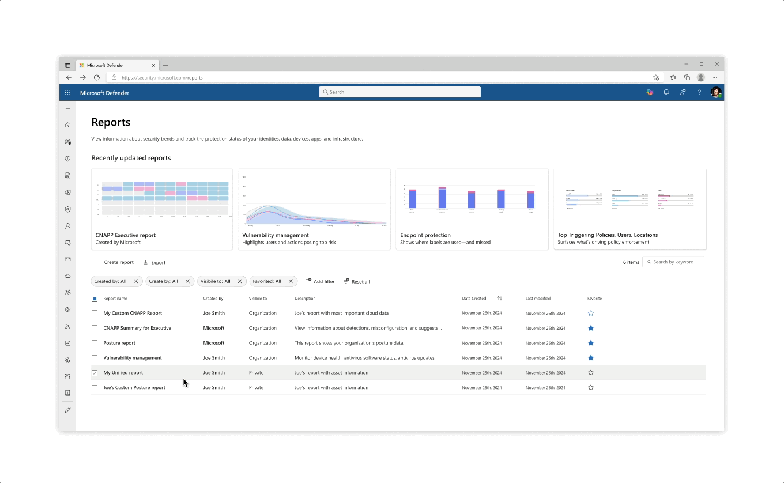
Task: Check the Posture report row checkbox
Action: [95, 343]
